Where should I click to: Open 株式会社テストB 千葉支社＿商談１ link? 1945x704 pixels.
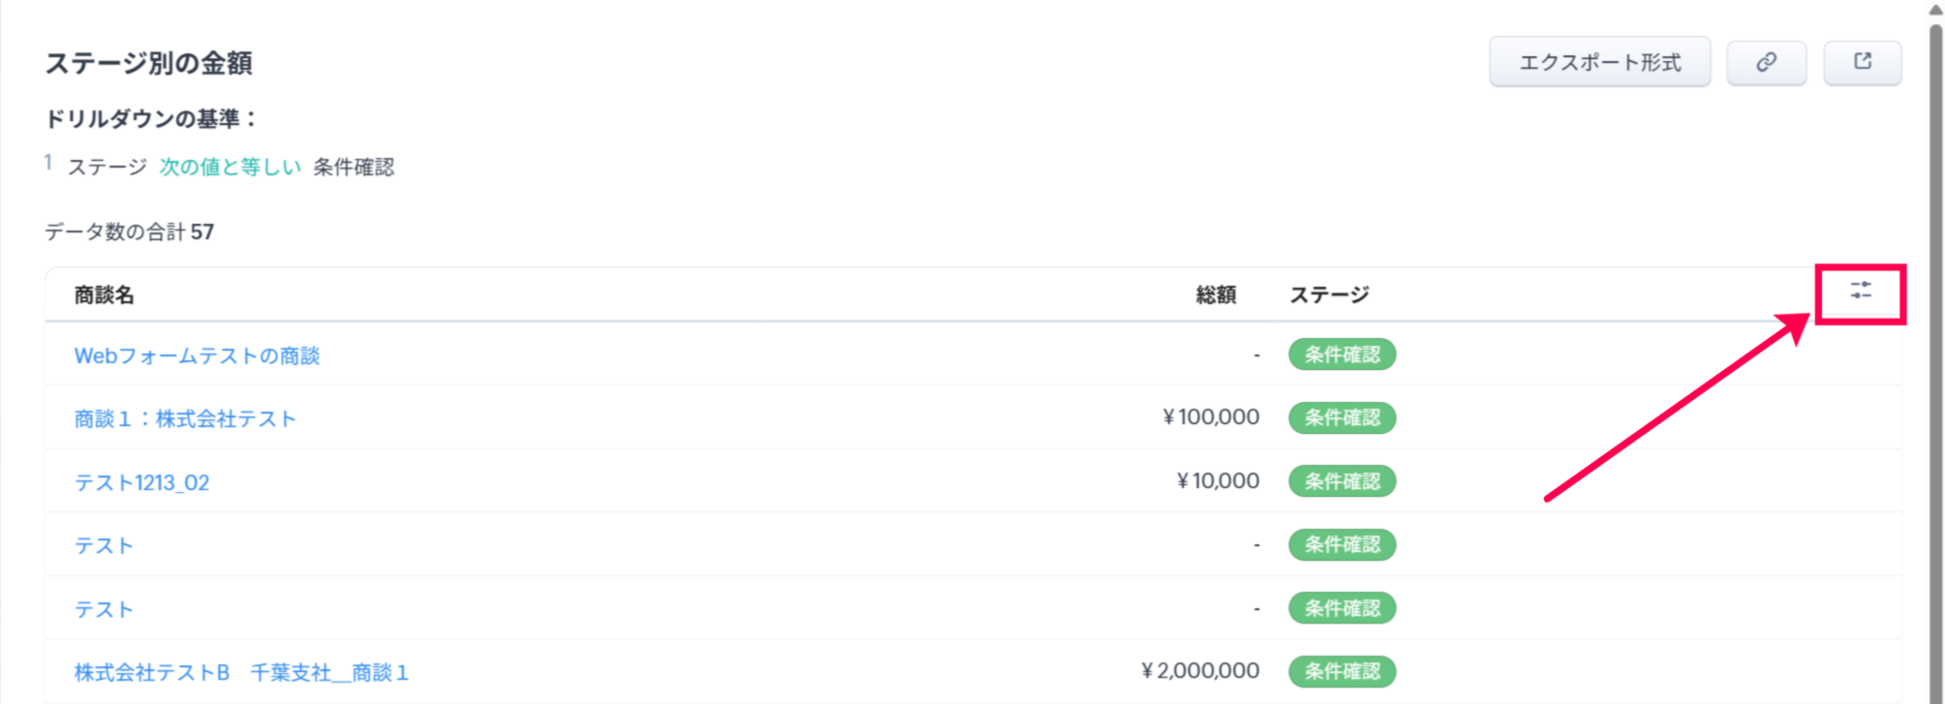click(x=241, y=672)
